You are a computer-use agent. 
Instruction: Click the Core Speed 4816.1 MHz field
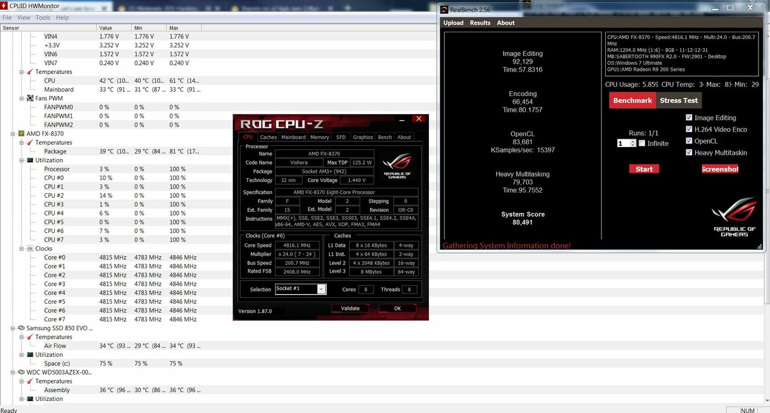pyautogui.click(x=297, y=246)
